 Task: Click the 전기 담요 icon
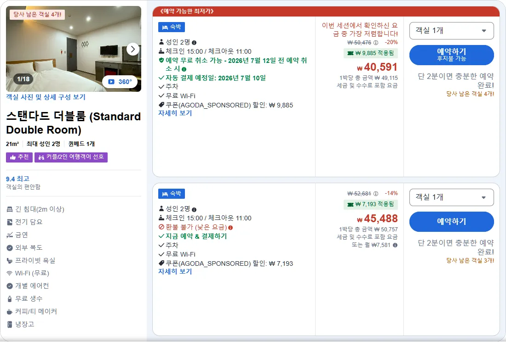[x=10, y=222]
